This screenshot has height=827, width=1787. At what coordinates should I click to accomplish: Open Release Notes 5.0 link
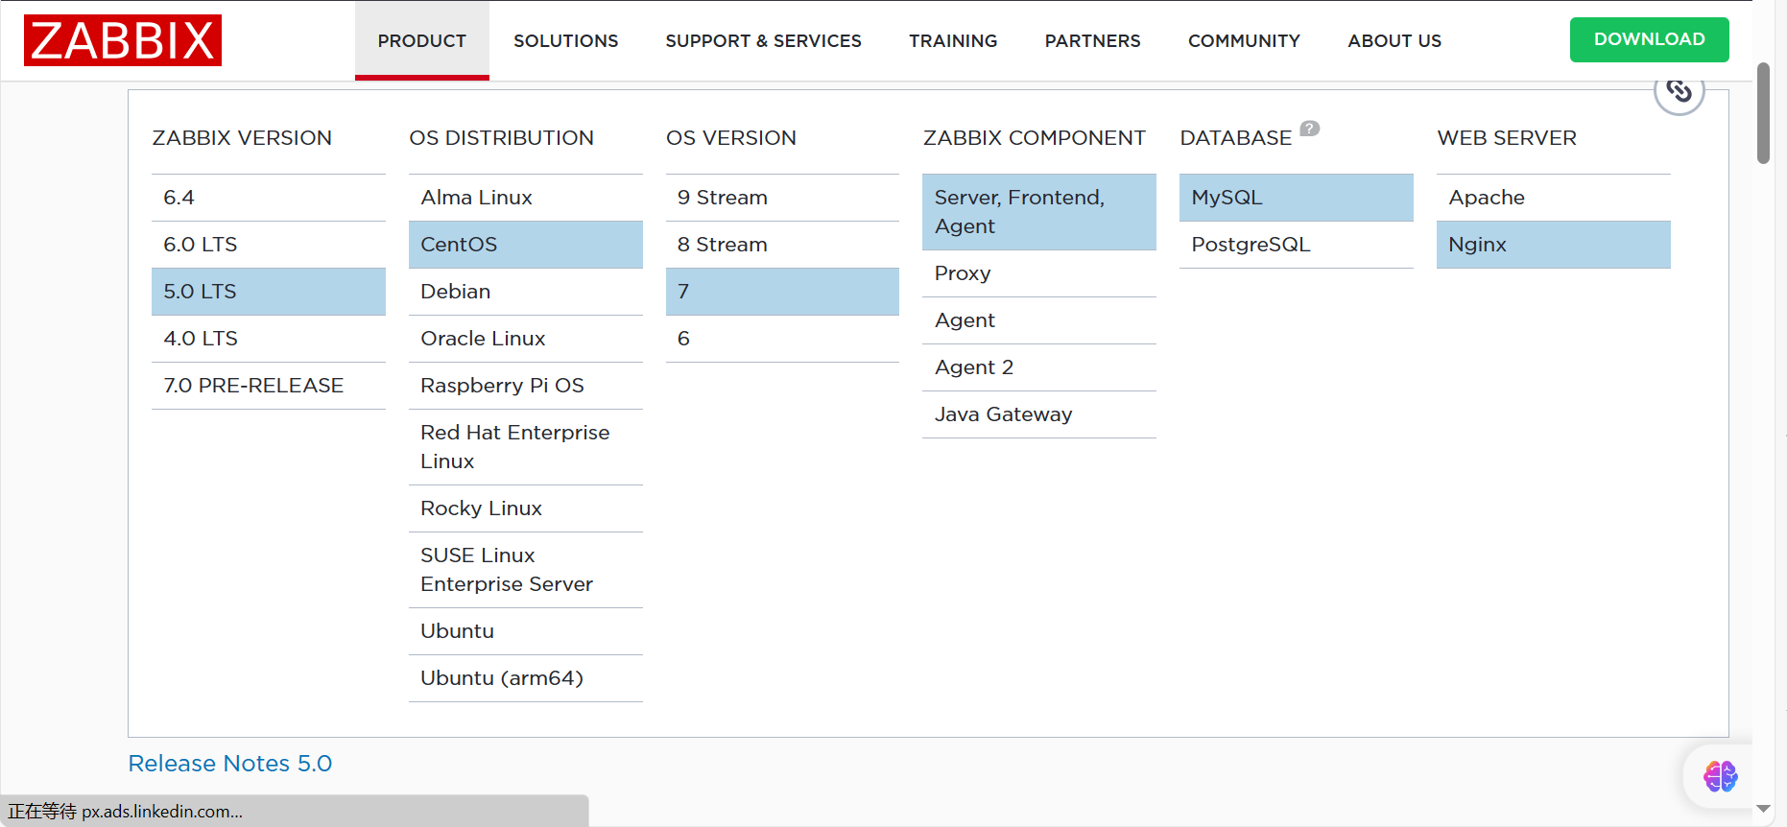[x=230, y=764]
